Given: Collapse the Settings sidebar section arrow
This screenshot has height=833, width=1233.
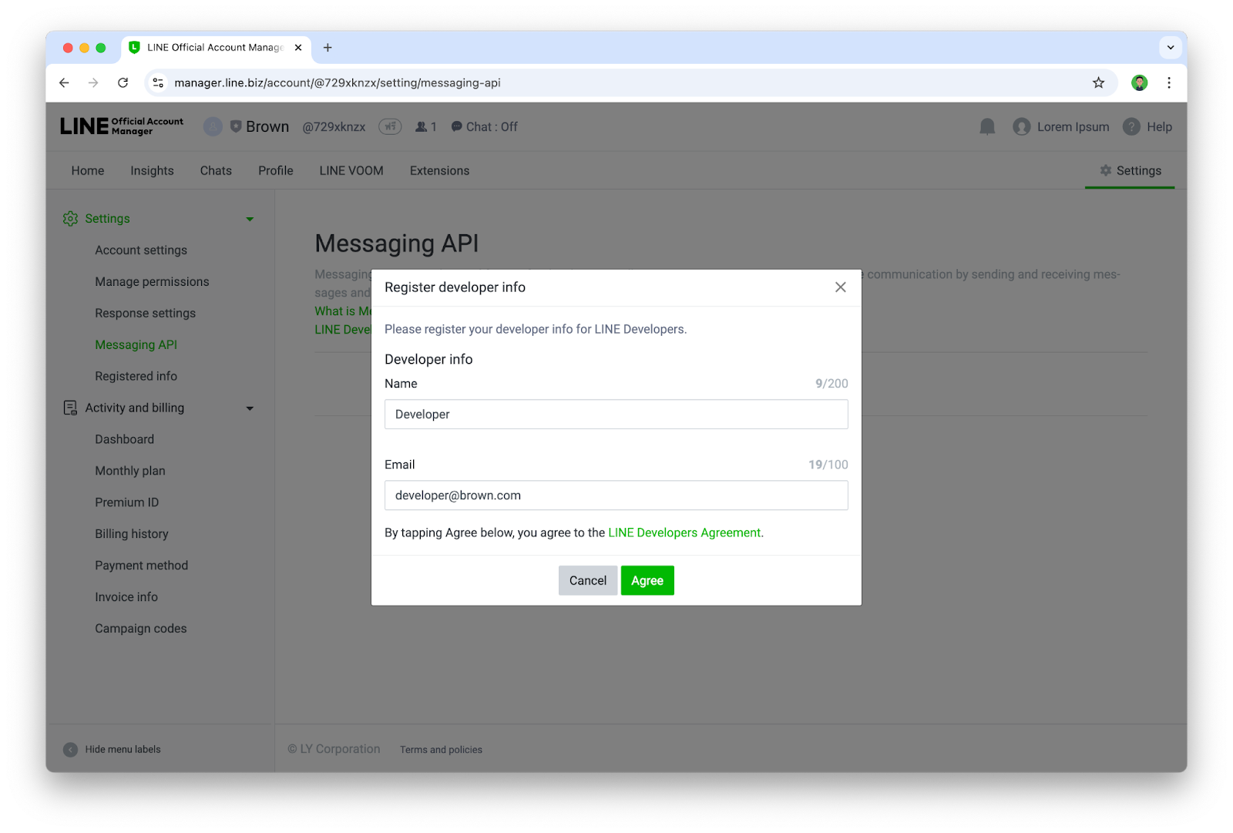Looking at the screenshot, I should tap(250, 219).
